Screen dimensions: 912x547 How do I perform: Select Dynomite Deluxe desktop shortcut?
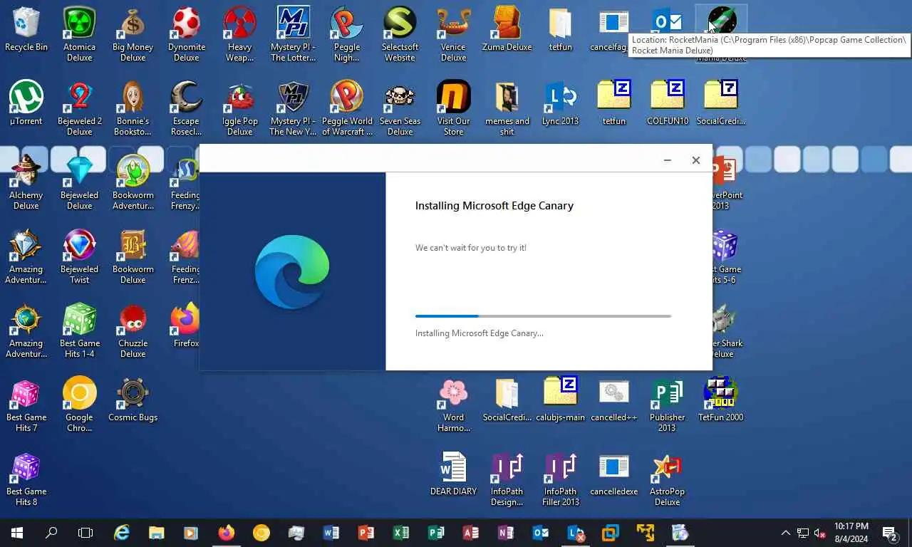(x=186, y=34)
